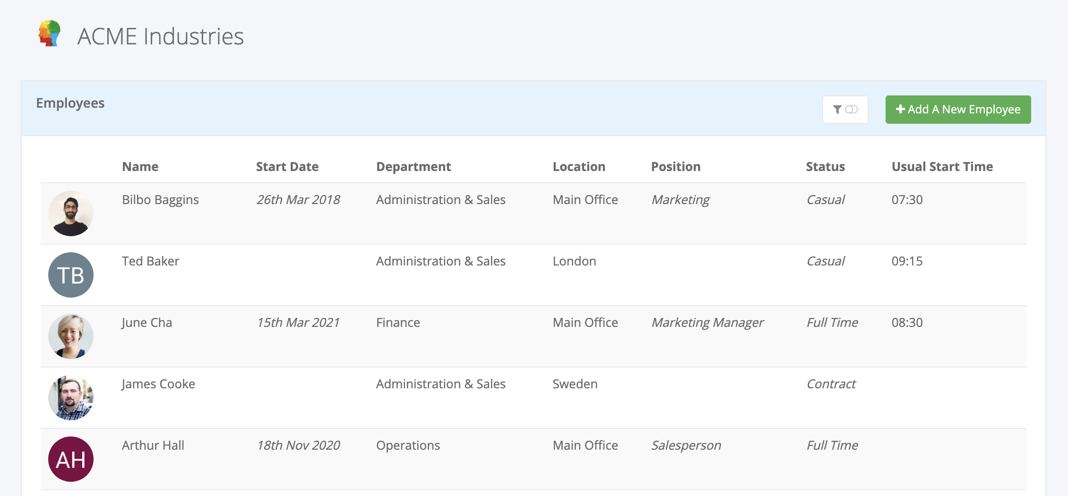This screenshot has height=496, width=1068.
Task: Click Bilbo Baggins' Administration & Sales department
Action: pyautogui.click(x=441, y=200)
